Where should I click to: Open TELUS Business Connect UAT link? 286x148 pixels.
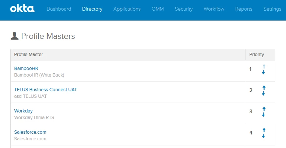coord(46,90)
